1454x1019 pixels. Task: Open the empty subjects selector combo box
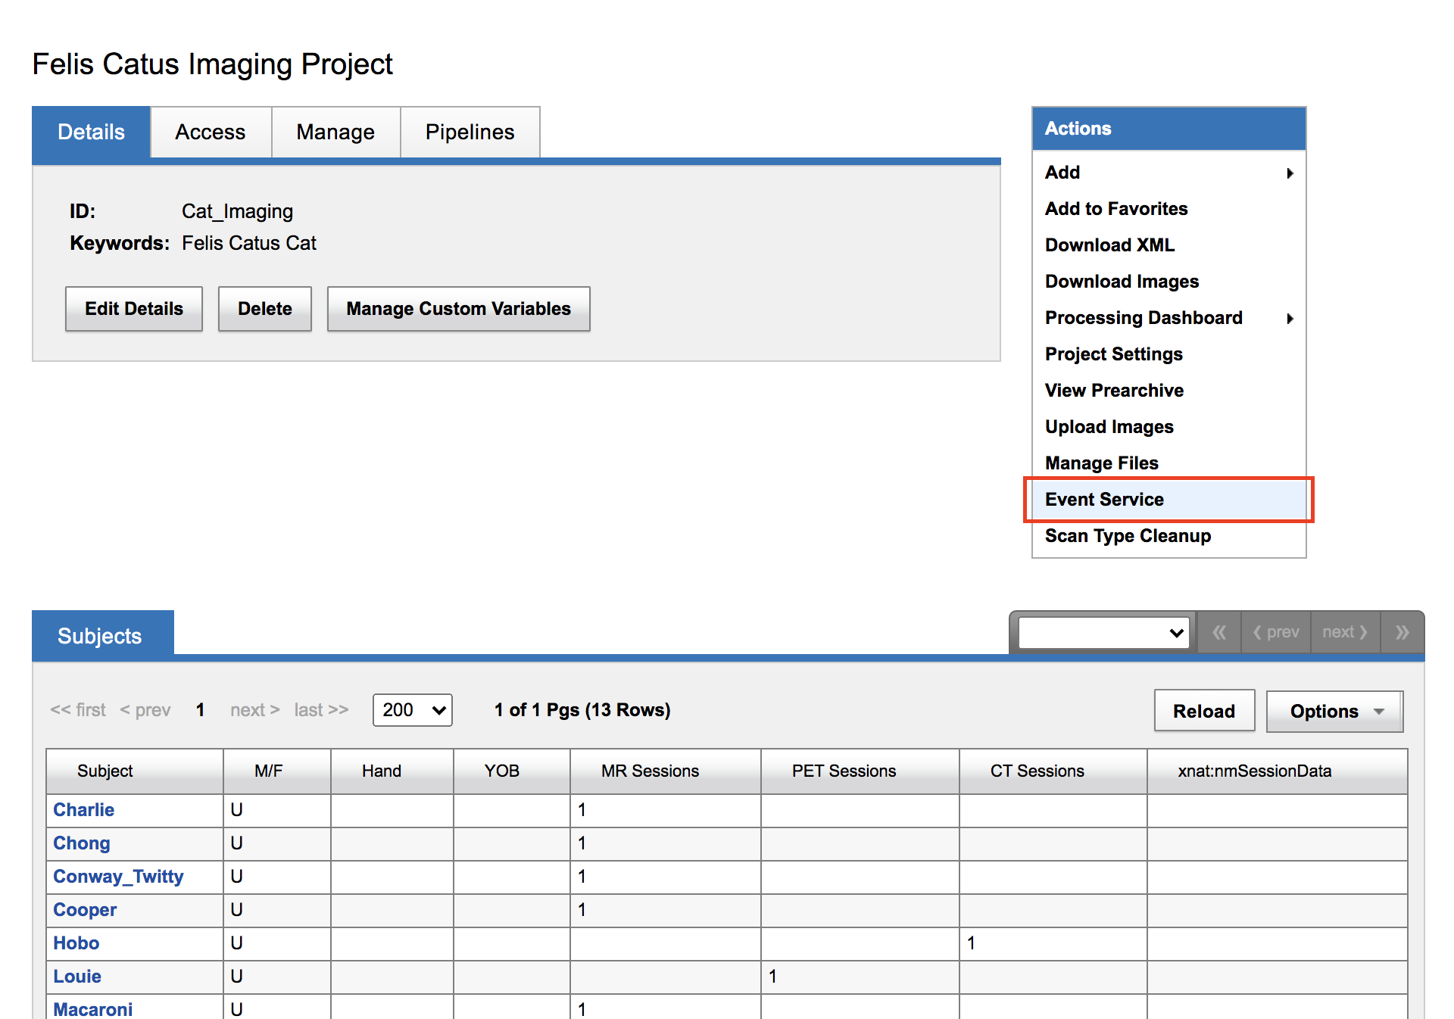pos(1103,632)
